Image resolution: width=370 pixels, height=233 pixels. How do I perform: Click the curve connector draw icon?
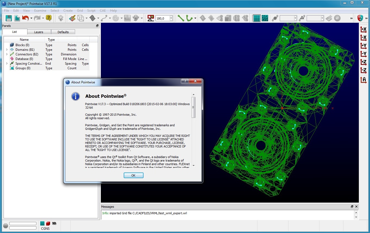click(104, 18)
